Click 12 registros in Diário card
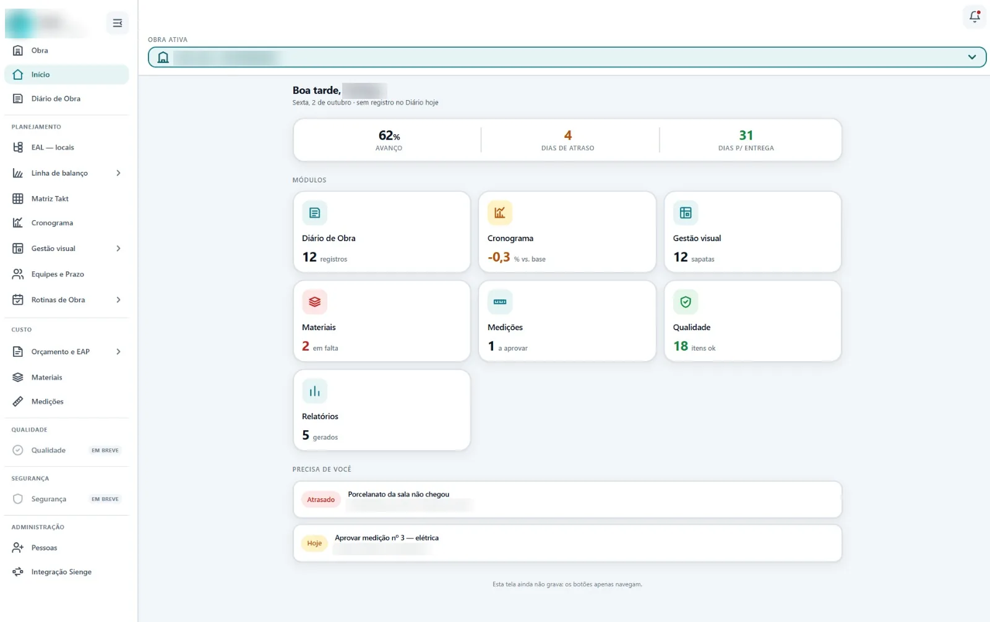Screen dimensions: 990x622 click(324, 257)
